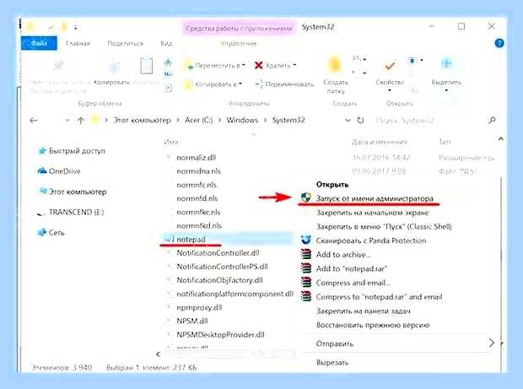This screenshot has width=523, height=389.
Task: Choose Открыть in context menu
Action: pyautogui.click(x=332, y=185)
